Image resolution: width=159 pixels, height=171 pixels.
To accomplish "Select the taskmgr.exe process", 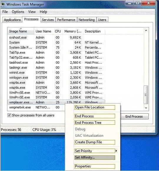I will coord(56,68).
